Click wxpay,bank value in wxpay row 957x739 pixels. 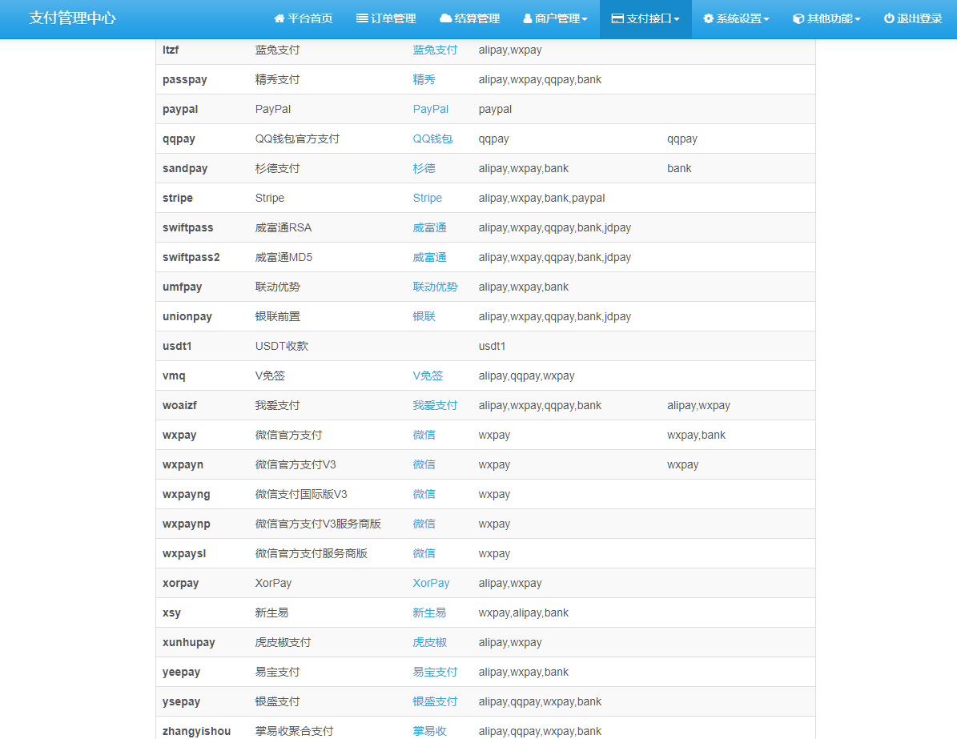(696, 435)
